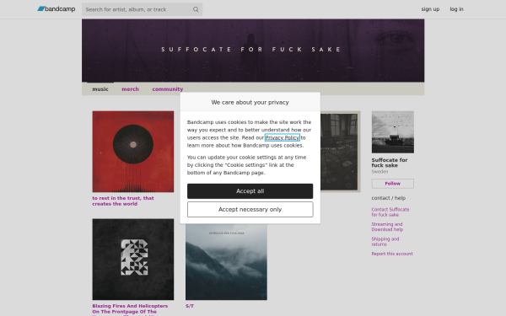Viewport: 506px width, 316px height.
Task: Switch to the community tab
Action: pos(168,89)
